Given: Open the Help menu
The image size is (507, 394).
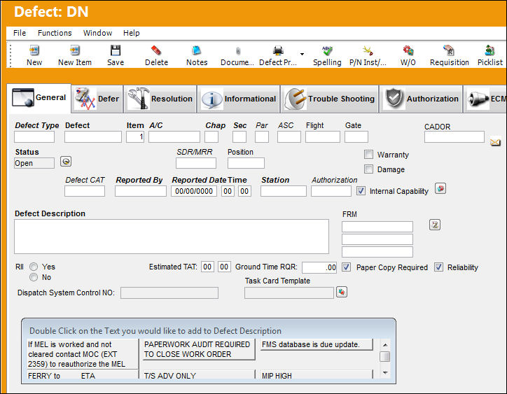Looking at the screenshot, I should click(131, 33).
